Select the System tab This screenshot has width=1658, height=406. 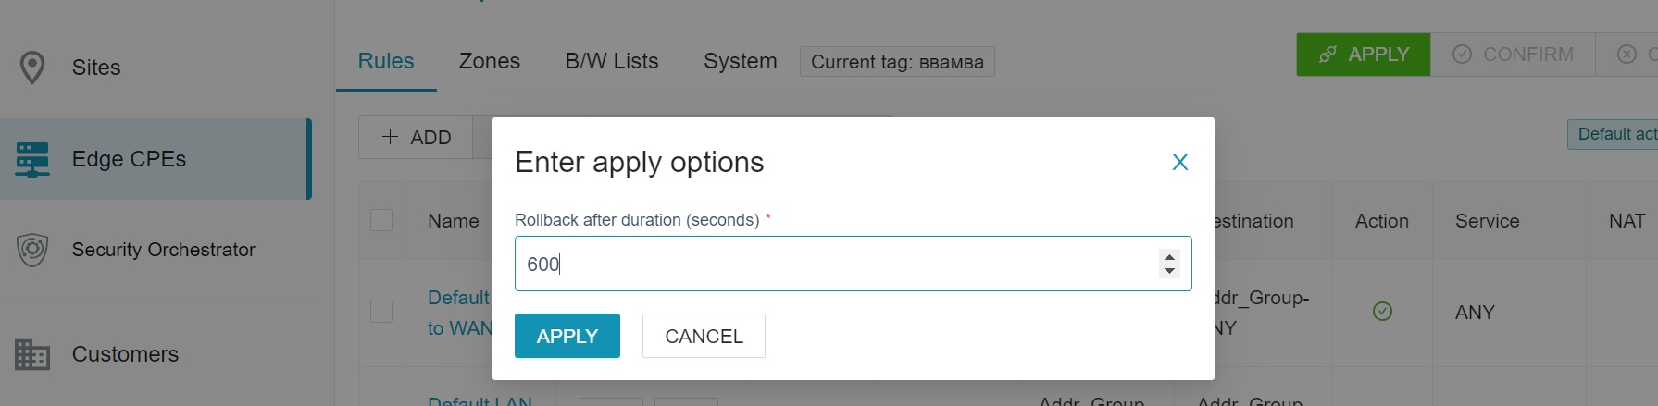tap(740, 61)
